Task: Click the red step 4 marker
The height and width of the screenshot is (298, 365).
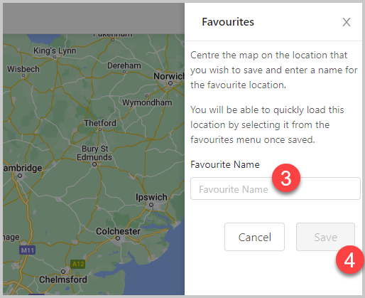Action: coord(349,260)
